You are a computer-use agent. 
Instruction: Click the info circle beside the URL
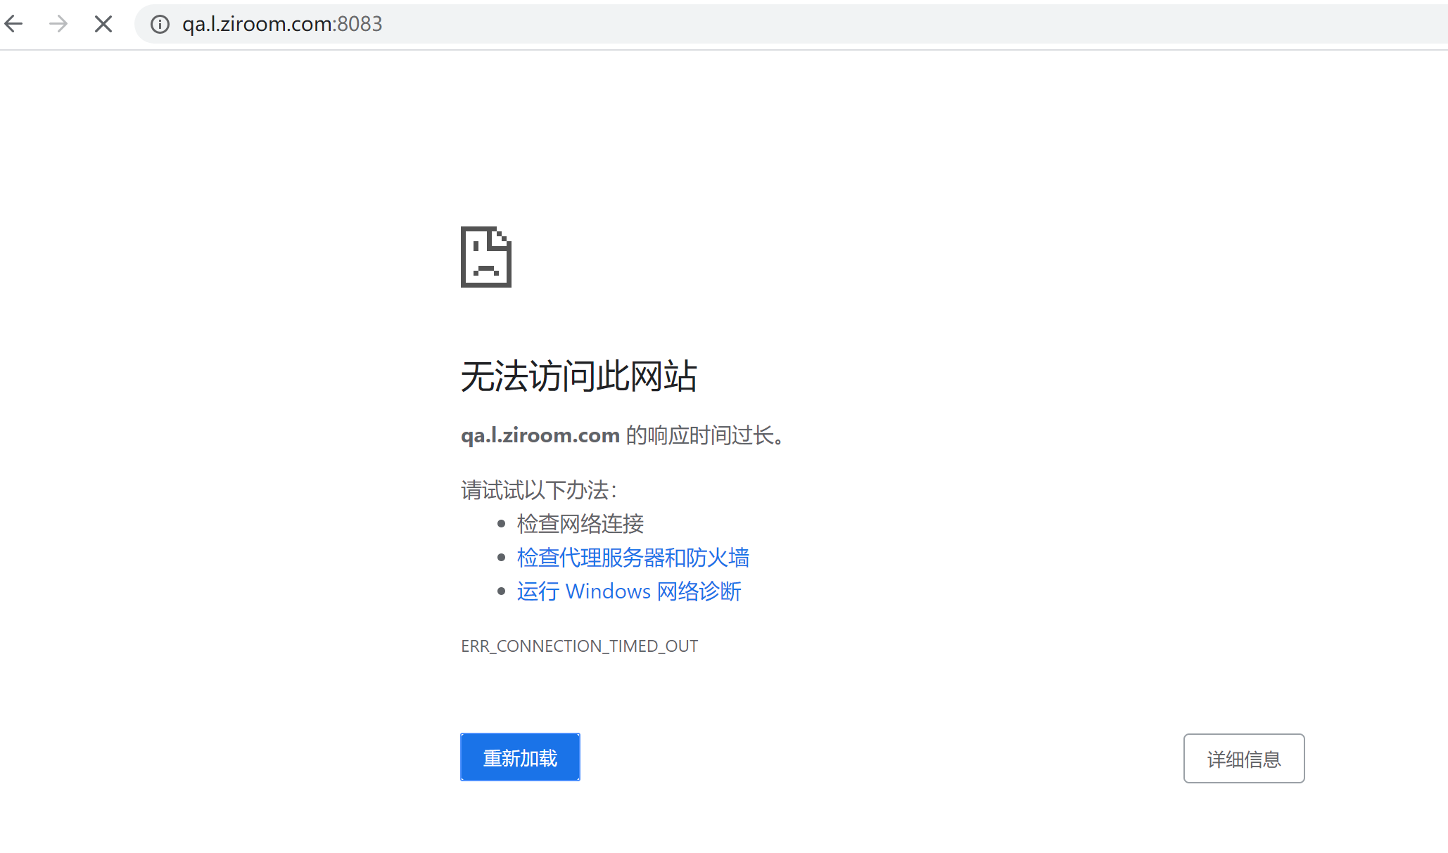[160, 24]
